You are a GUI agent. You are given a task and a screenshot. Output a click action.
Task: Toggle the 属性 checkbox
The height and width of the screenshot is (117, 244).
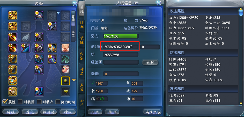point(5,102)
